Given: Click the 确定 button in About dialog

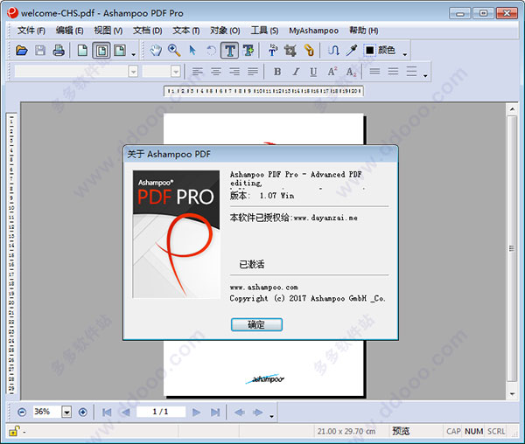Looking at the screenshot, I should (x=256, y=324).
